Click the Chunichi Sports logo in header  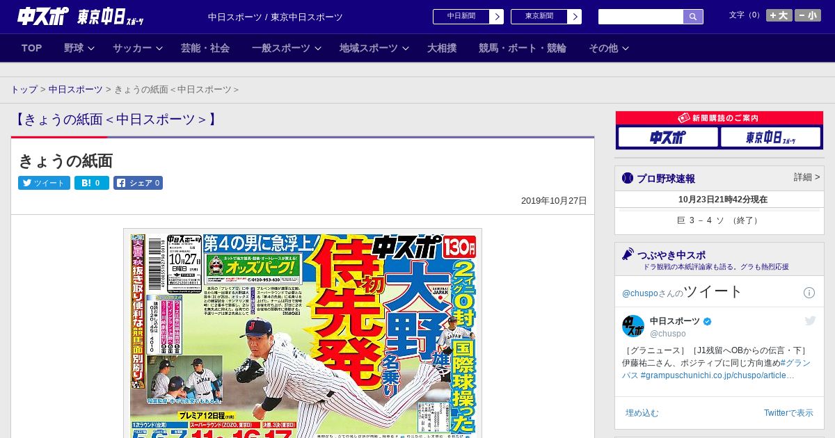(x=43, y=16)
